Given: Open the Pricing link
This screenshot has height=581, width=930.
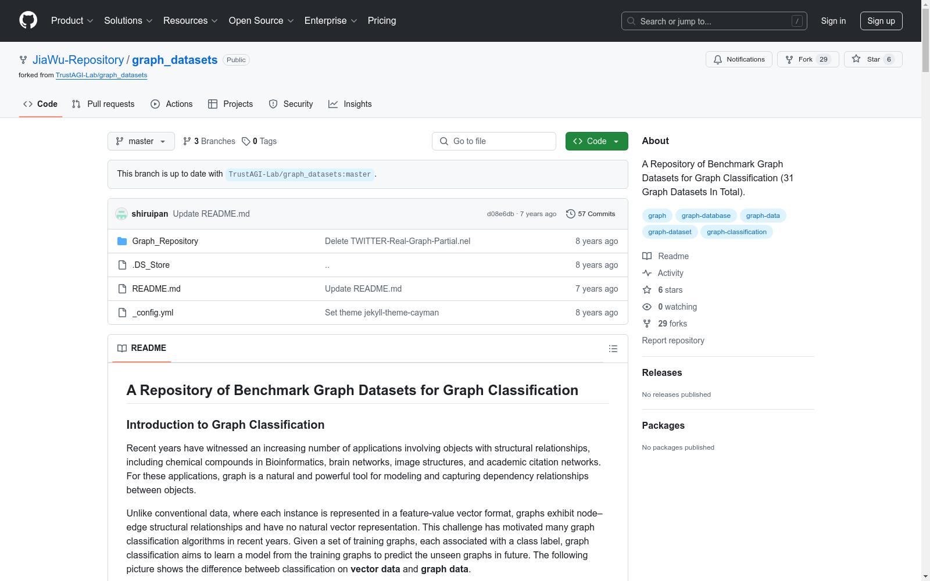Looking at the screenshot, I should [x=382, y=21].
